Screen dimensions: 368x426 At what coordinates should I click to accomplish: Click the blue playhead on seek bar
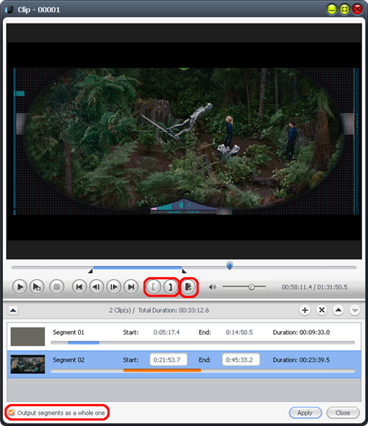[x=230, y=265]
